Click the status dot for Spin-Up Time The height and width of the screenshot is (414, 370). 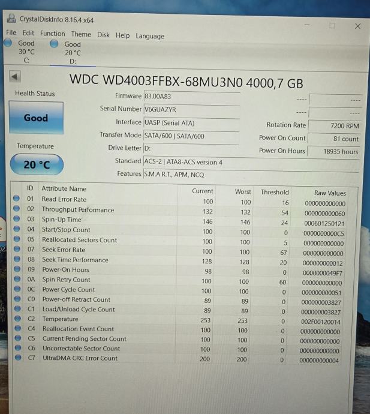(17, 218)
